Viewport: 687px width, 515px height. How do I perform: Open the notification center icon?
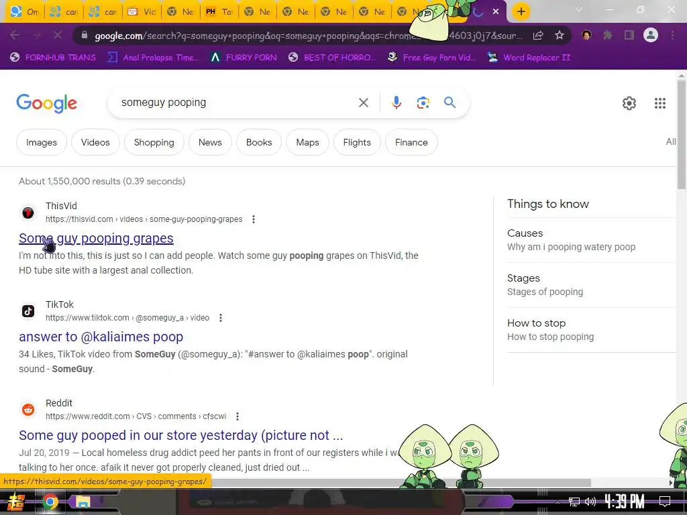point(665,502)
